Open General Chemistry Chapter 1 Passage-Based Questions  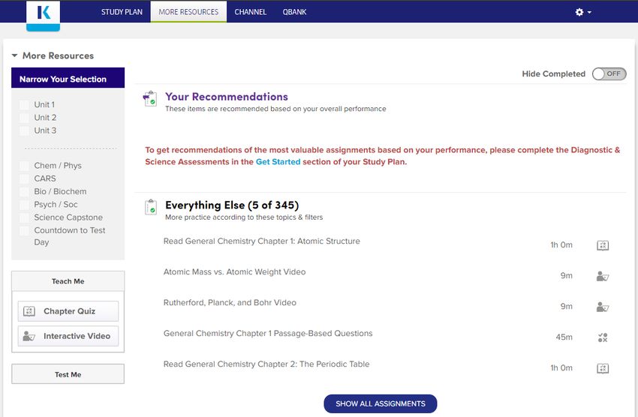coord(268,333)
